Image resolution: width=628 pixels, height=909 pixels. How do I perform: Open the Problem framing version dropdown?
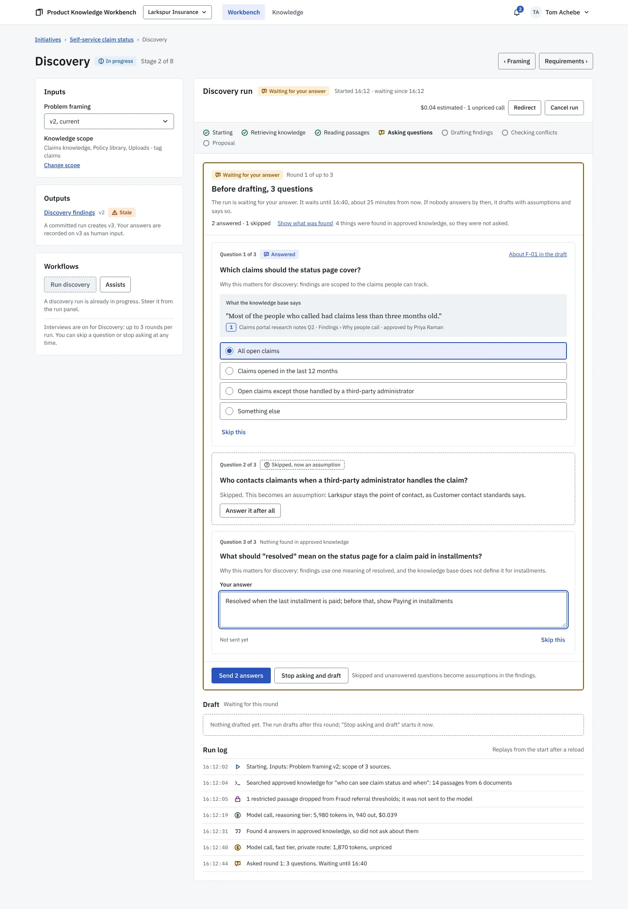[109, 121]
